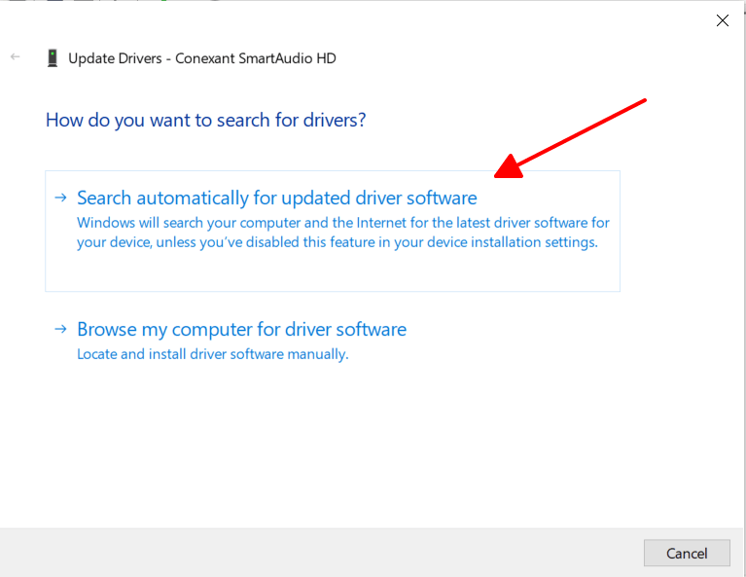
Task: Click the words 'Update Drivers' in the header
Action: (x=115, y=58)
